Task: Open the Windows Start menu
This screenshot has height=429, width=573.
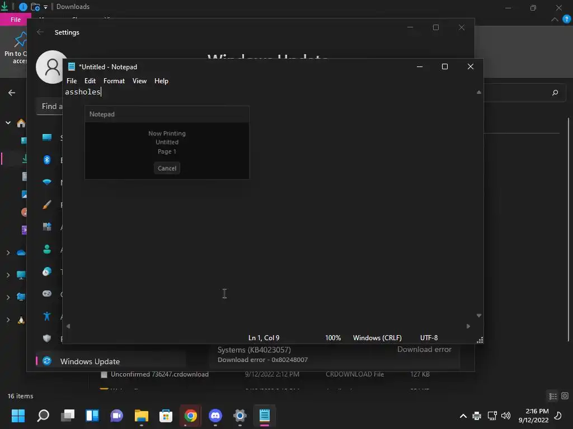Action: (18, 416)
